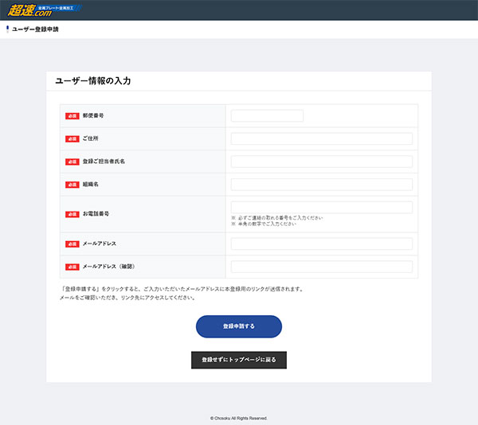Viewport: 478px width, 425px height.
Task: Select the 登録ご担当者氏名 name input field
Action: [x=321, y=162]
